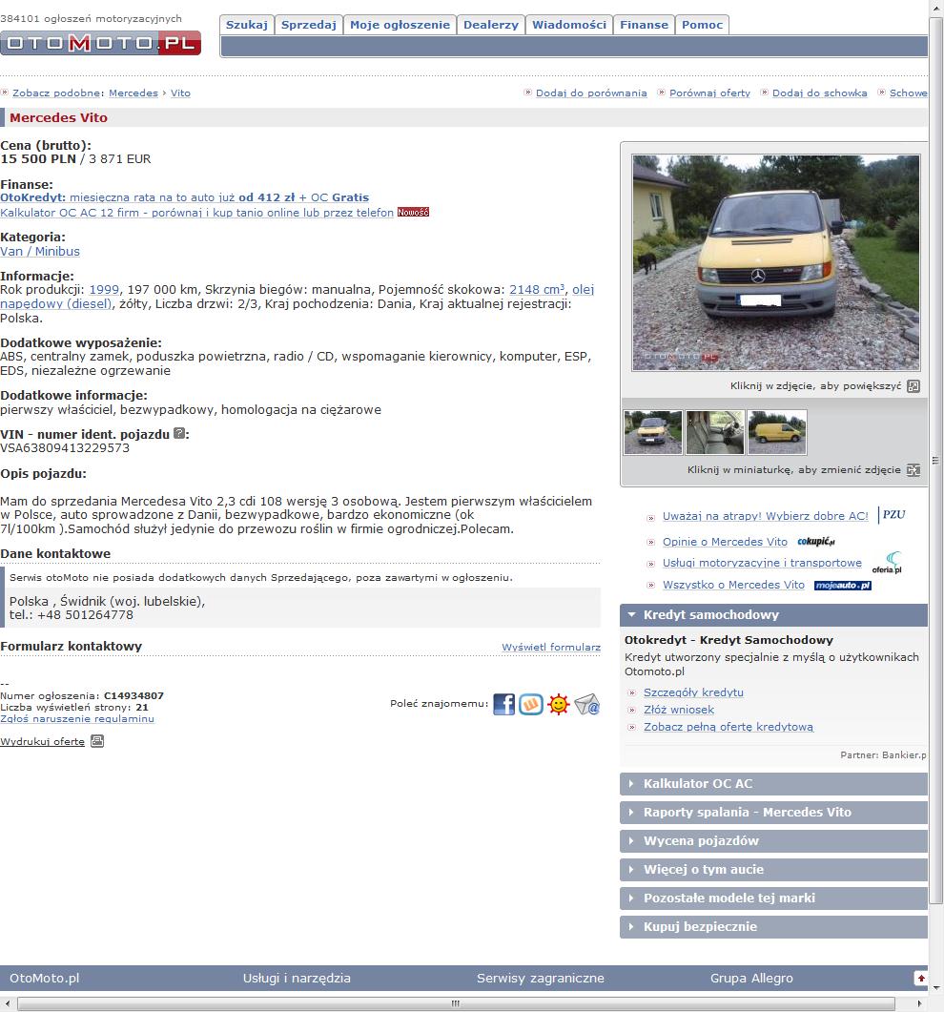Open Opinie o Mercedes Vito link
The height and width of the screenshot is (1012, 944).
point(725,542)
